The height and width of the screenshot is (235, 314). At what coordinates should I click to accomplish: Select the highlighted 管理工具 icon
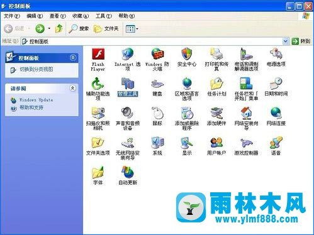point(128,87)
